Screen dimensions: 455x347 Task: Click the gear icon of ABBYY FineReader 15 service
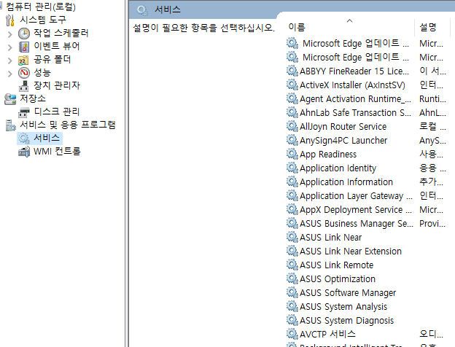click(x=292, y=71)
